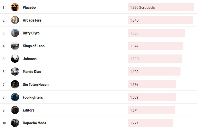Viewport: 197px width, 129px height.
Task: Click Placebo's round avatar image
Action: click(15, 7)
